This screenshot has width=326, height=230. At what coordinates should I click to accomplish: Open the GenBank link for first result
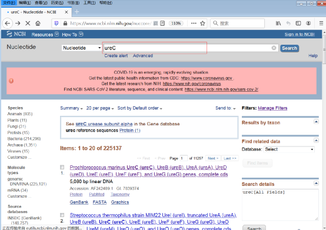[x=79, y=202]
